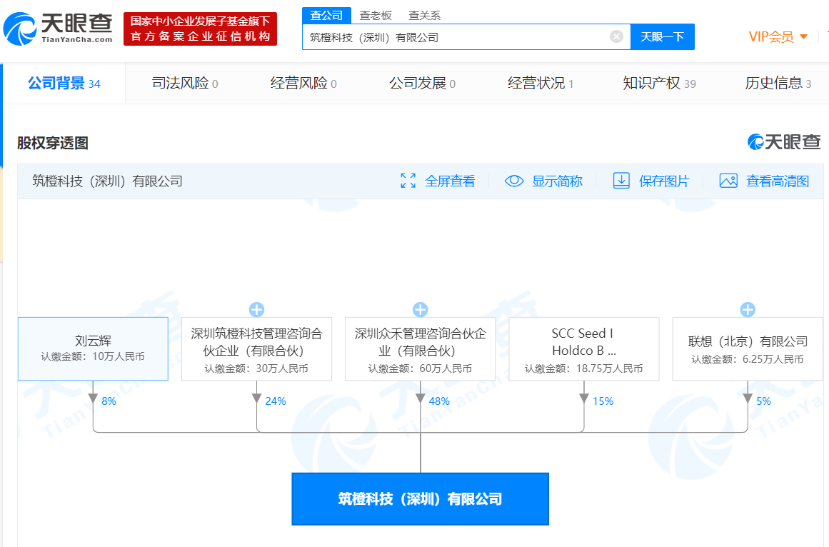
Task: Switch to the 查关系 search tab
Action: pos(425,15)
